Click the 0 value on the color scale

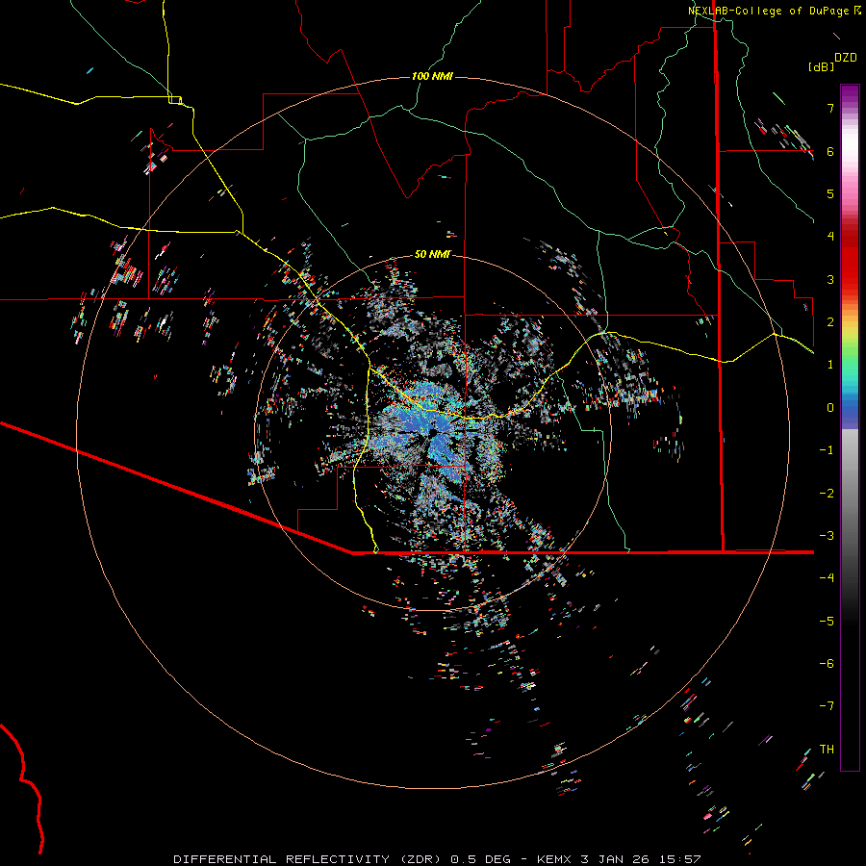[830, 408]
